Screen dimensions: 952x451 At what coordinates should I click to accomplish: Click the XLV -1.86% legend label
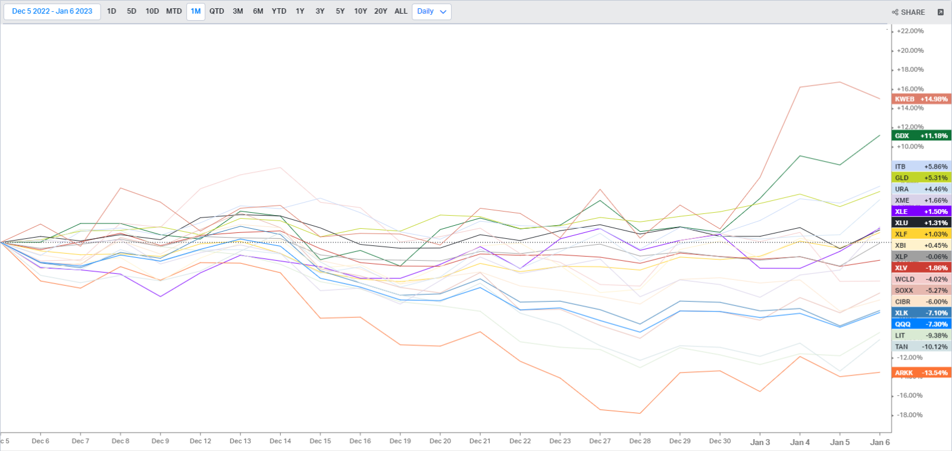[x=922, y=268]
